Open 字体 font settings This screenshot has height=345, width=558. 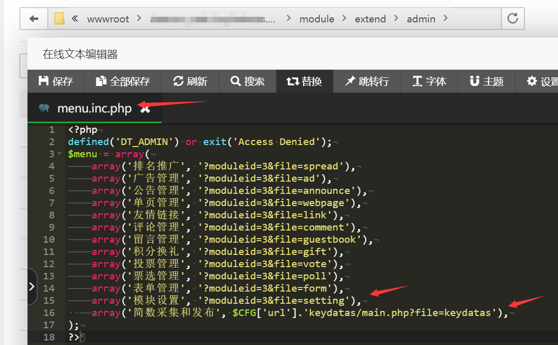429,81
